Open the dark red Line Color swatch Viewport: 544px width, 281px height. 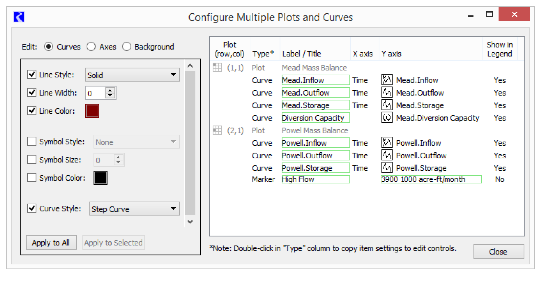click(92, 111)
